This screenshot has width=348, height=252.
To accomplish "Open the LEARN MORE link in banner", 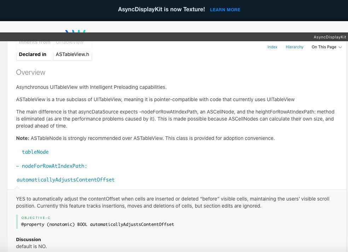I will coord(225,10).
